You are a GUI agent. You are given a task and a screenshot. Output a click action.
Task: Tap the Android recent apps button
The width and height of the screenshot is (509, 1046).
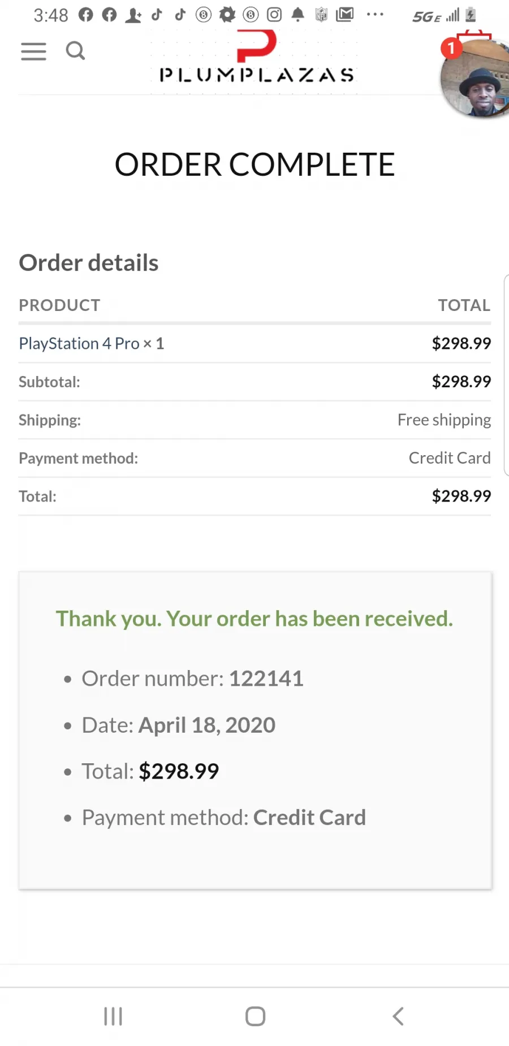(113, 1016)
